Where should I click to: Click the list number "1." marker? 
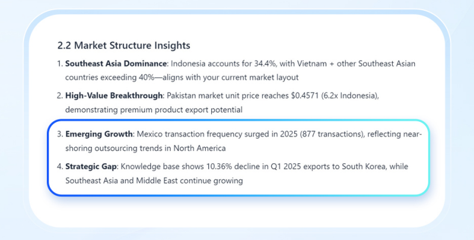(x=60, y=64)
